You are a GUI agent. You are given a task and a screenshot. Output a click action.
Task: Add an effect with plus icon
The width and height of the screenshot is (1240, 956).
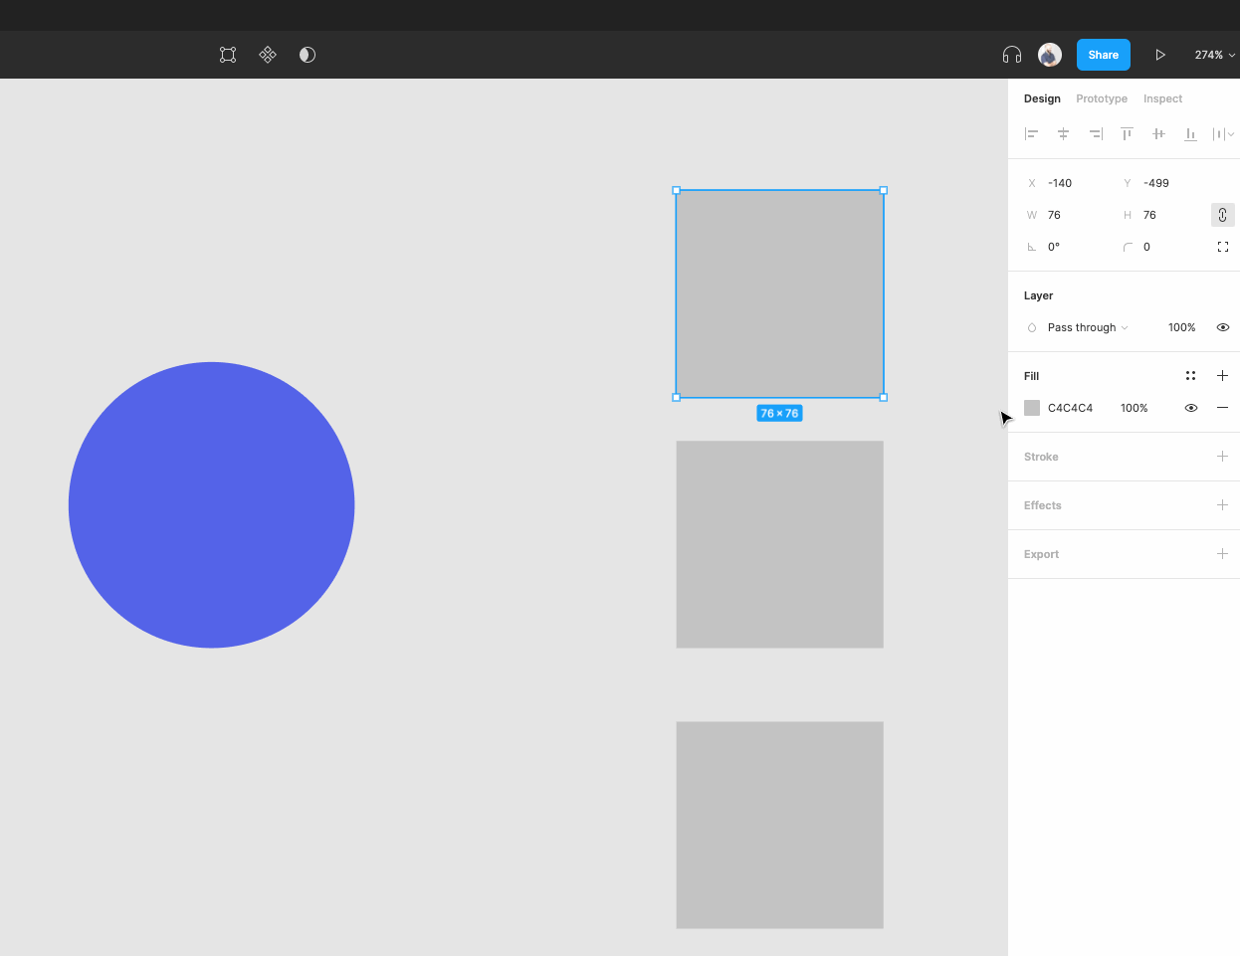(1223, 505)
